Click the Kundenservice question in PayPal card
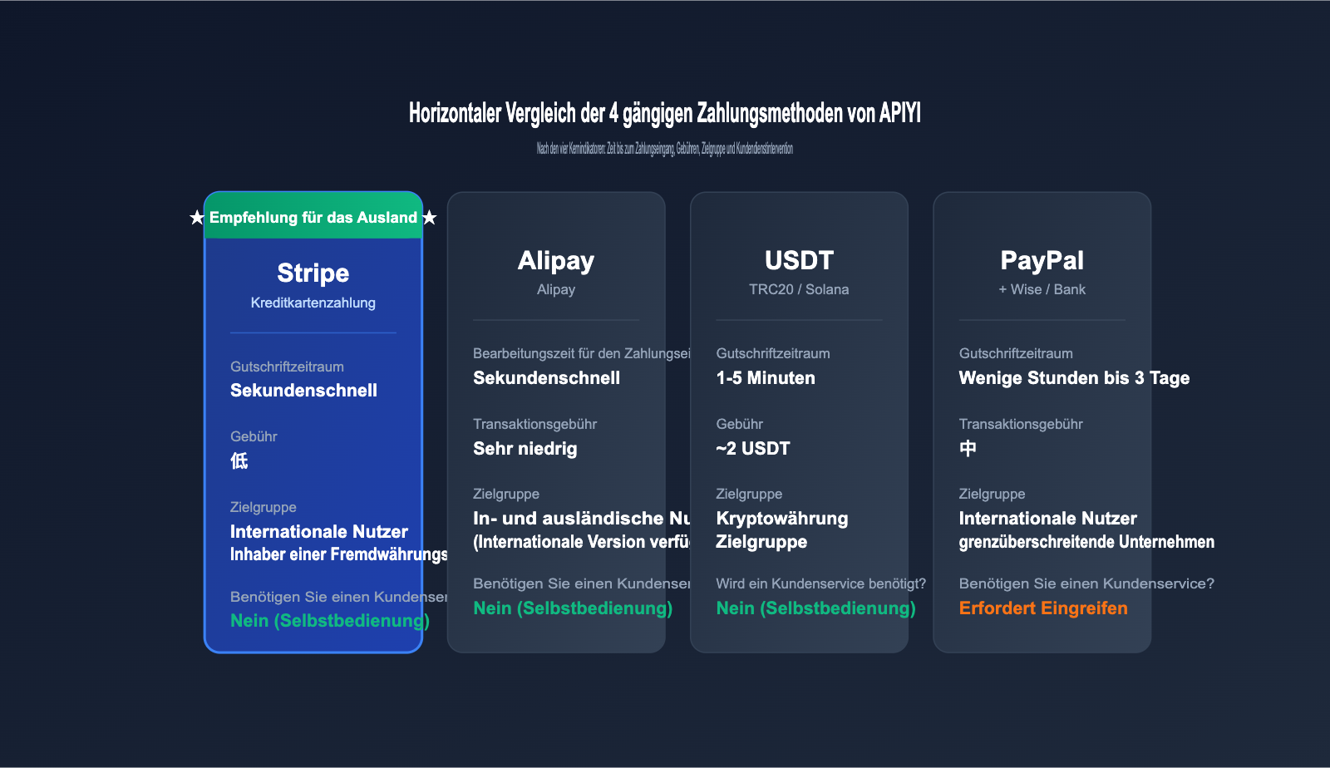 1086,583
